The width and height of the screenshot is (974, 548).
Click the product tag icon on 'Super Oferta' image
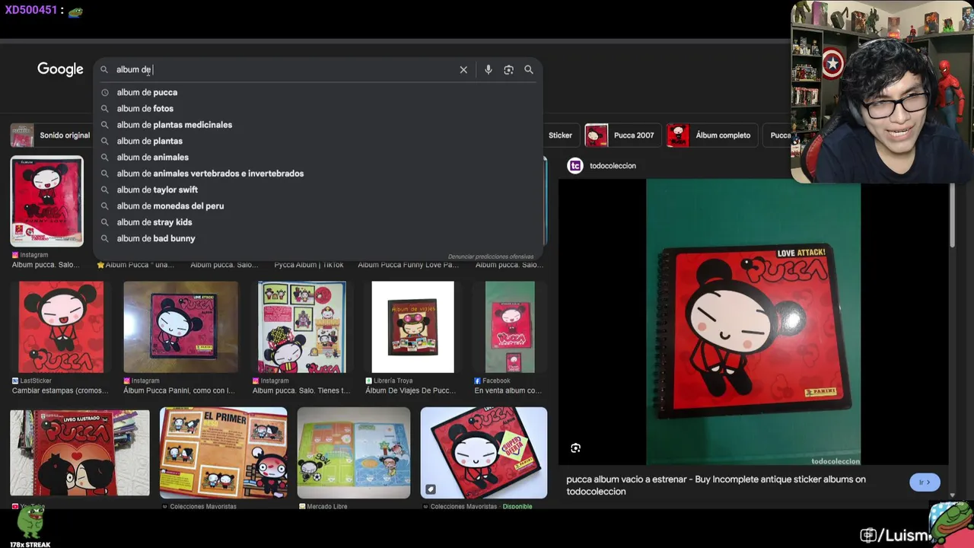click(430, 489)
